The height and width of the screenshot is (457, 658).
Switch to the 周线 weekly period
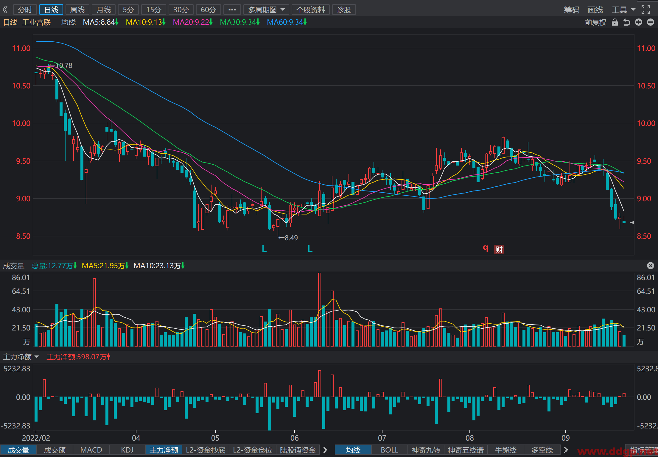(77, 10)
